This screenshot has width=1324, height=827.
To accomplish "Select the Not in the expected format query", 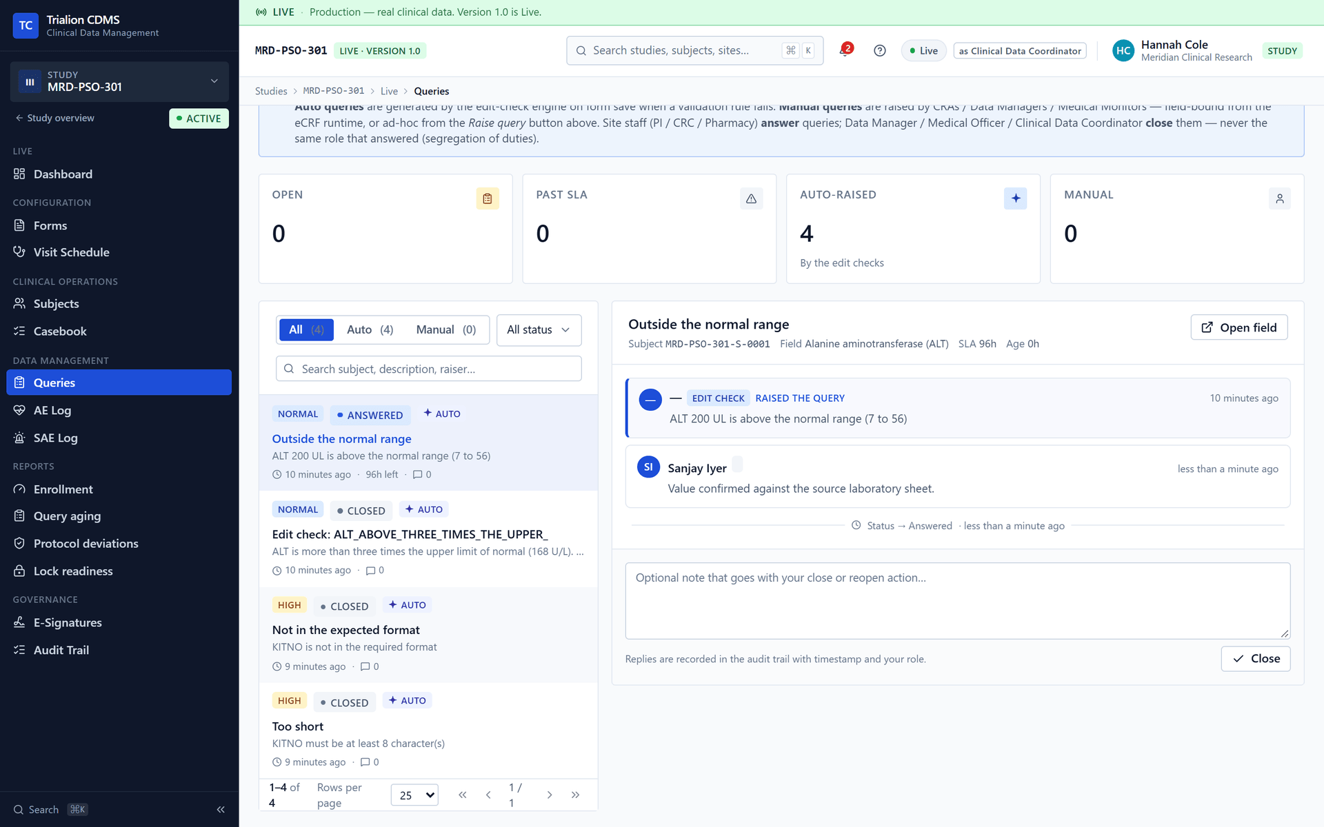I will pyautogui.click(x=428, y=635).
